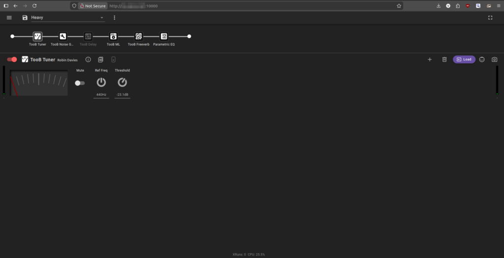Delete plugin with the trash icon

444,59
